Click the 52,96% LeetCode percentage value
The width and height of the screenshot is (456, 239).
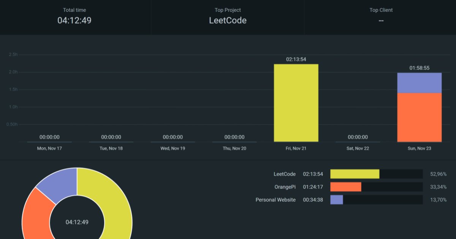pos(438,174)
